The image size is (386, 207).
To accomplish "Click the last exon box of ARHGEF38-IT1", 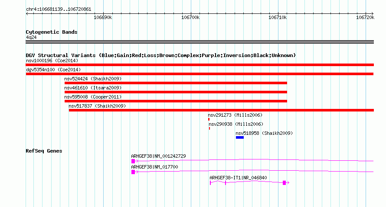I will coord(285,183).
